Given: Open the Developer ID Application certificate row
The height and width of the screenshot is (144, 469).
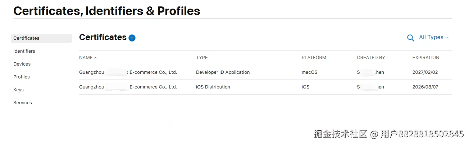Looking at the screenshot, I should (x=265, y=72).
